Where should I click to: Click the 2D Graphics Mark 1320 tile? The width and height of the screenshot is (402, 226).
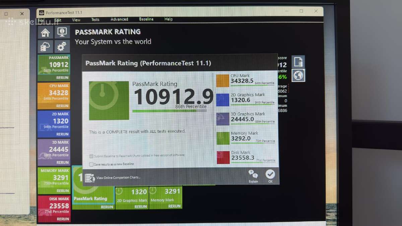tap(132, 198)
